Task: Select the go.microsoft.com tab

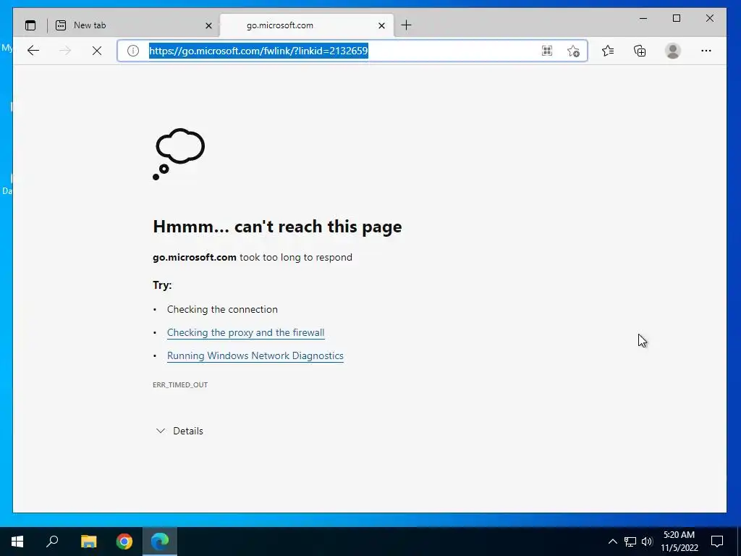Action: (307, 25)
